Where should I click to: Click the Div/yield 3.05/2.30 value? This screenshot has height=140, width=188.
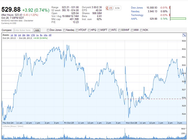[97, 8]
